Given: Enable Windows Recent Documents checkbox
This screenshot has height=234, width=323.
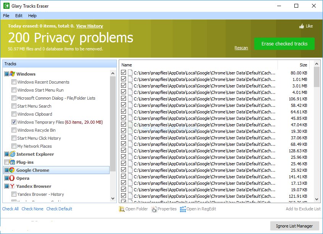Looking at the screenshot, I should (14, 82).
